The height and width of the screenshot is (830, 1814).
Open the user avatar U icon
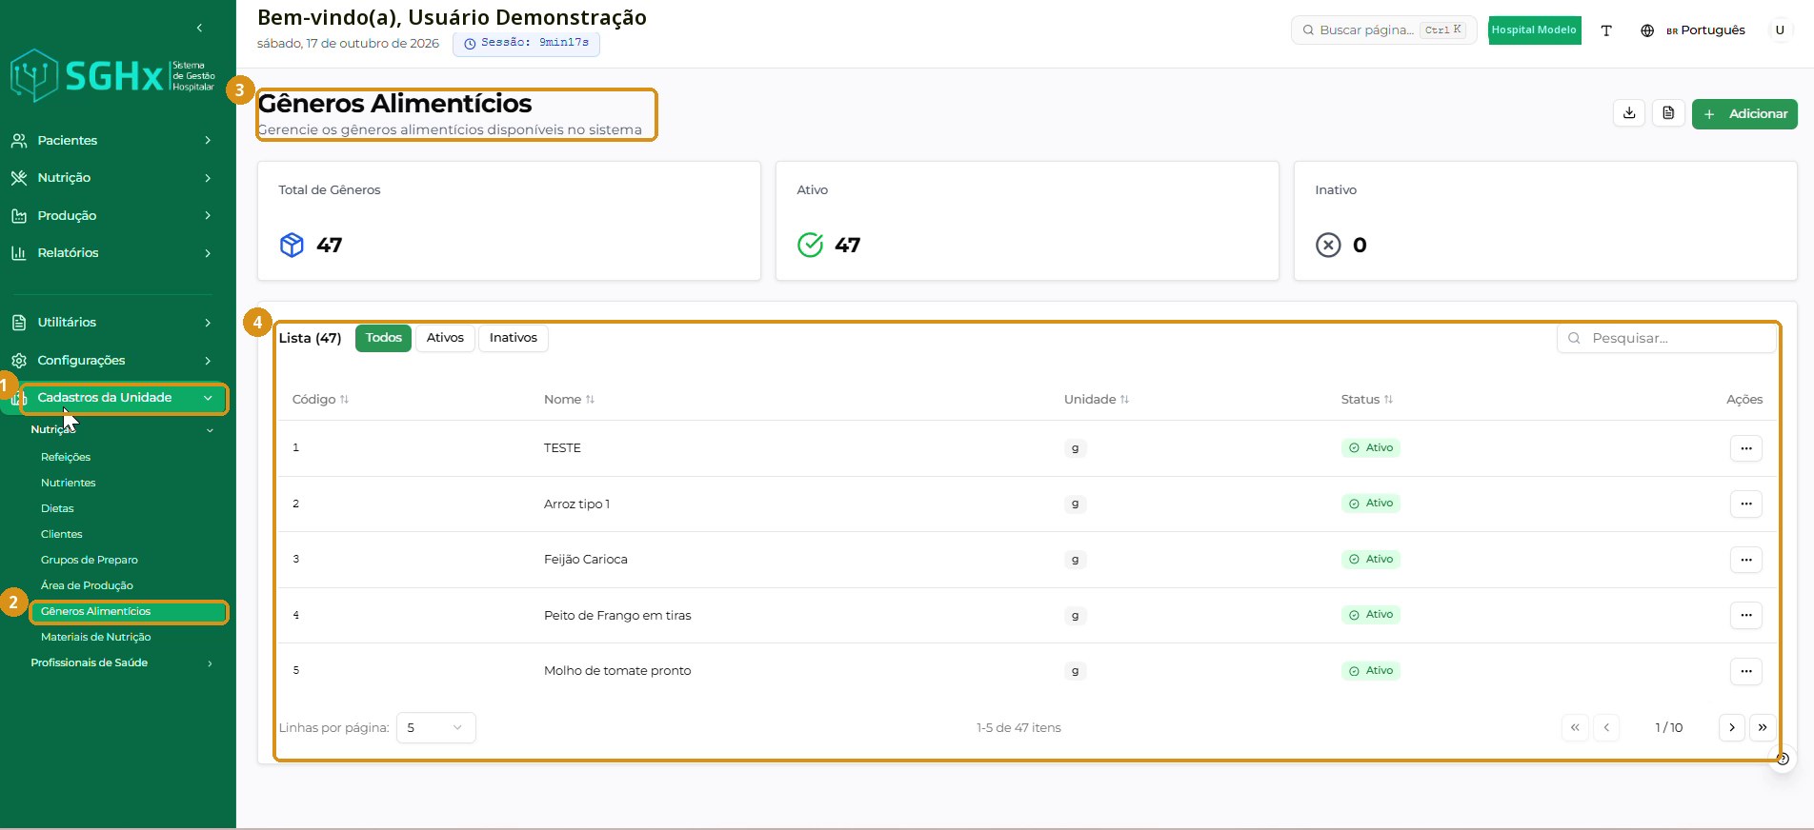(x=1779, y=30)
